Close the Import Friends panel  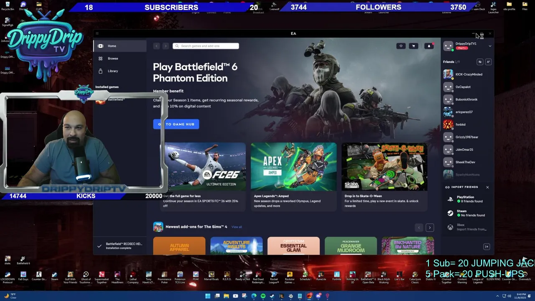487,187
